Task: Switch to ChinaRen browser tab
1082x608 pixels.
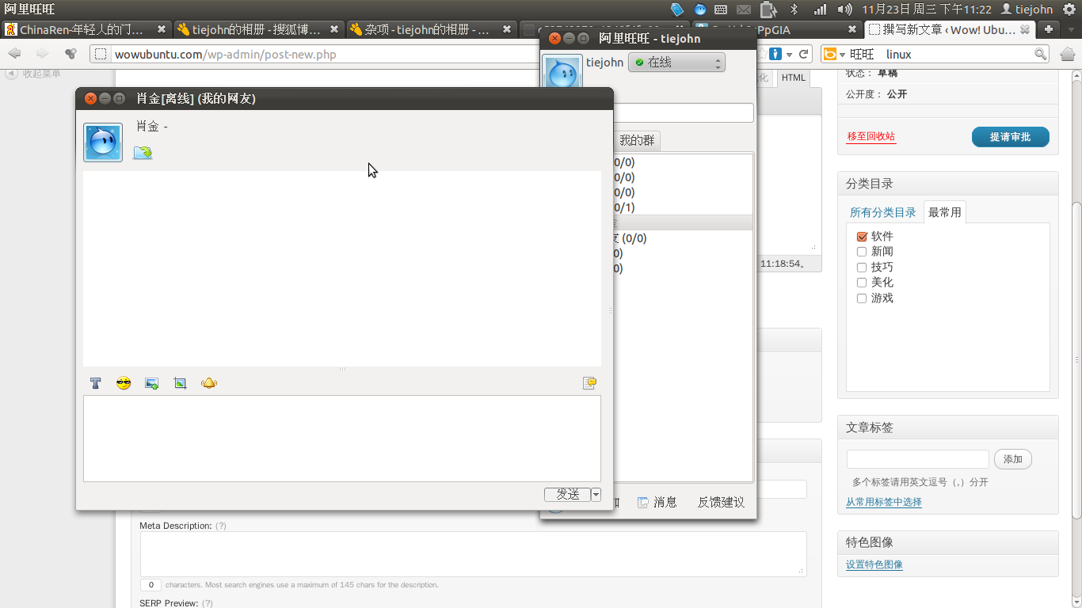Action: coord(86,29)
